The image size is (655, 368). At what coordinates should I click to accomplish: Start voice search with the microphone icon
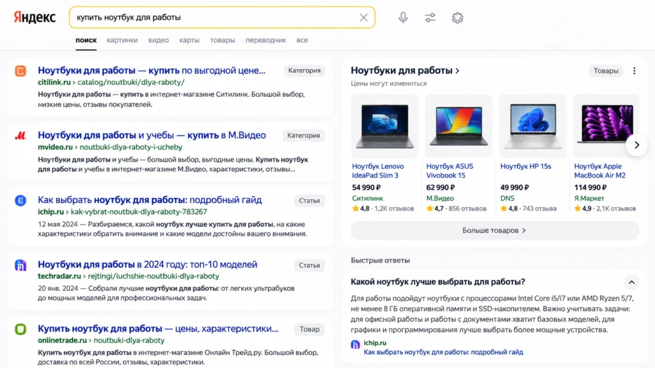coord(403,17)
